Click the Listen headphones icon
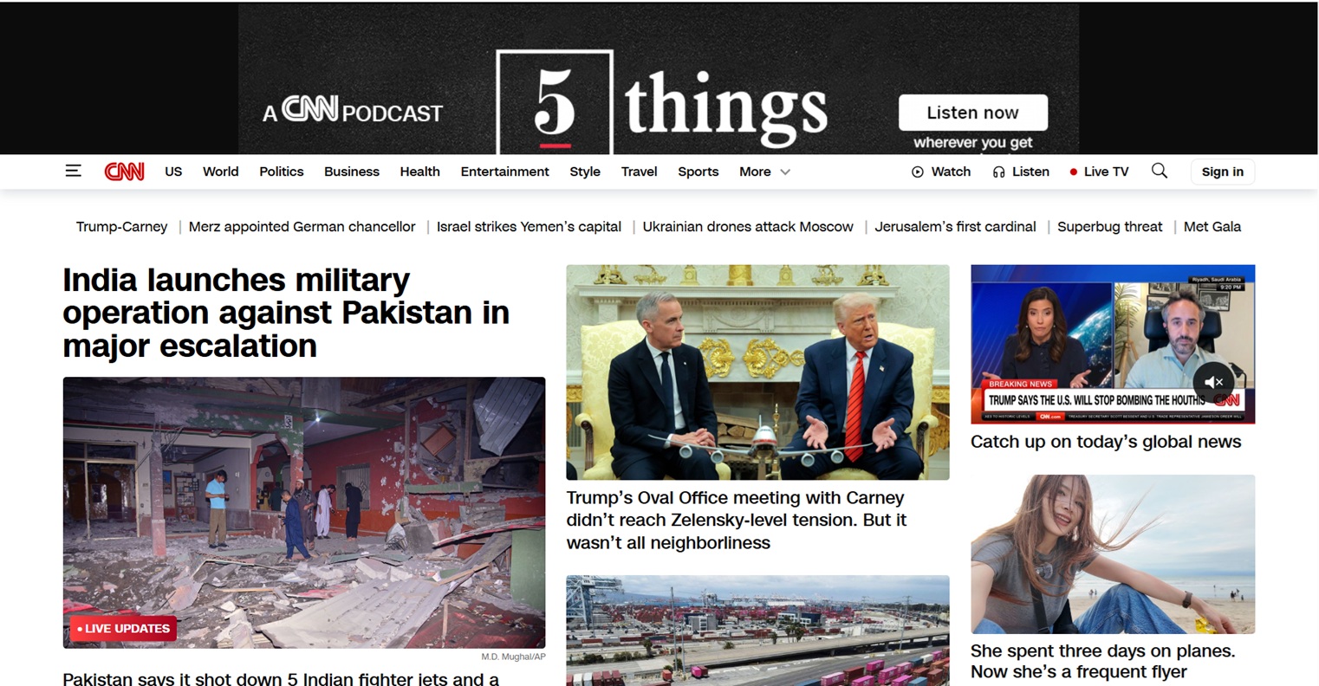 tap(998, 172)
